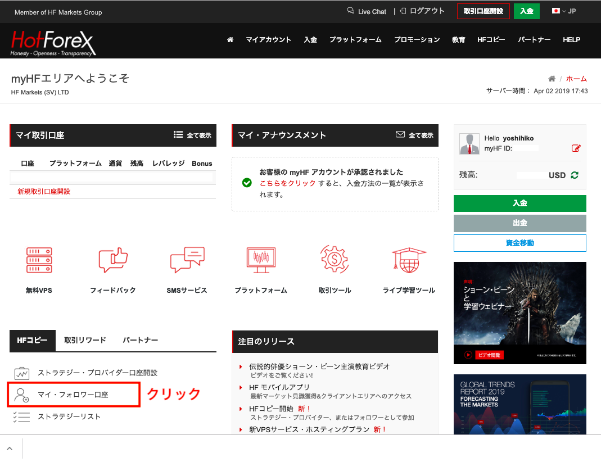Screen dimensions: 601x462
Task: Click ホーム breadcrumb link
Action: pos(576,79)
